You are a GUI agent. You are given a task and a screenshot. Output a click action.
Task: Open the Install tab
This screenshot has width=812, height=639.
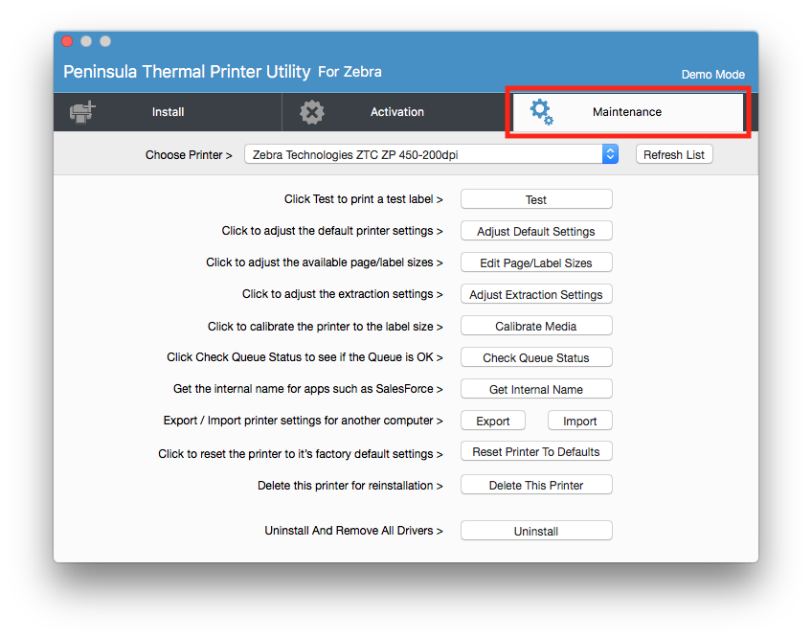tap(168, 112)
